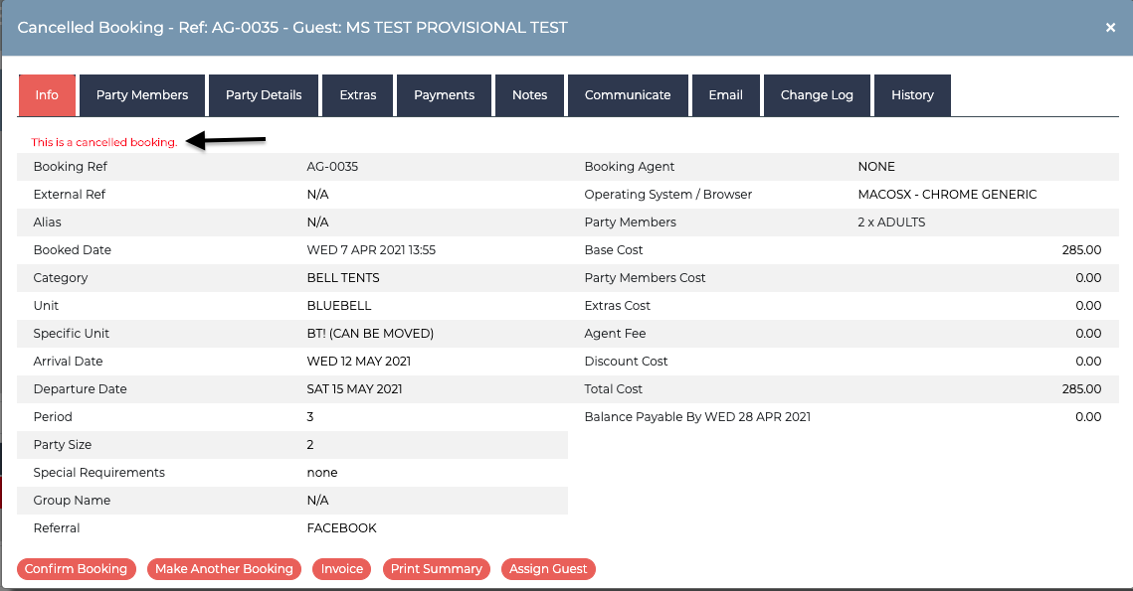
Task: View the Payments tab
Action: [x=445, y=95]
